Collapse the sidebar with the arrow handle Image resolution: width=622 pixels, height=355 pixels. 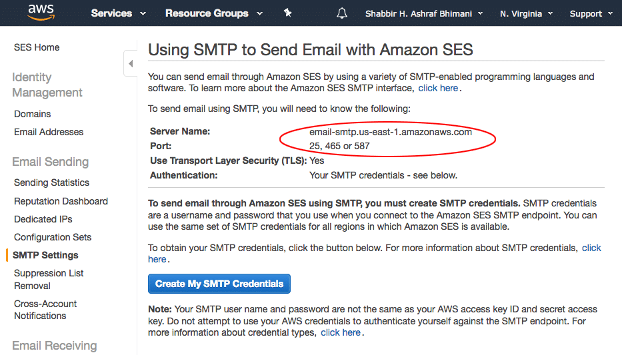click(x=131, y=63)
